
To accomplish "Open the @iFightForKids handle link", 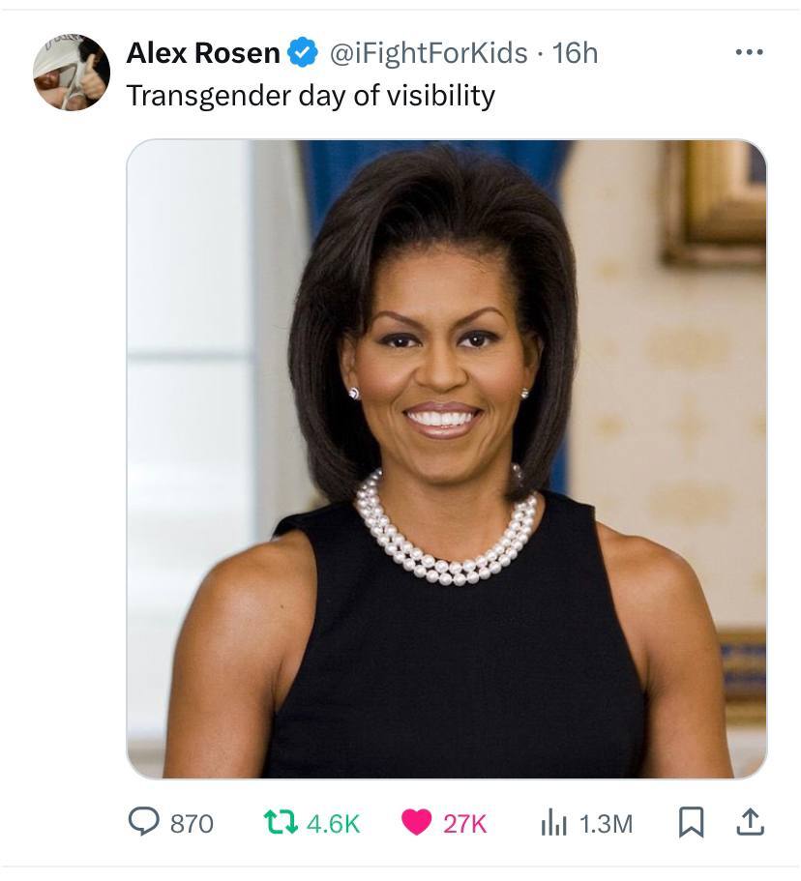I will click(x=430, y=53).
